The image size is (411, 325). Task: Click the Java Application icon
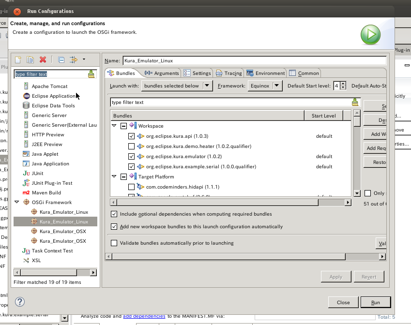[26, 163]
